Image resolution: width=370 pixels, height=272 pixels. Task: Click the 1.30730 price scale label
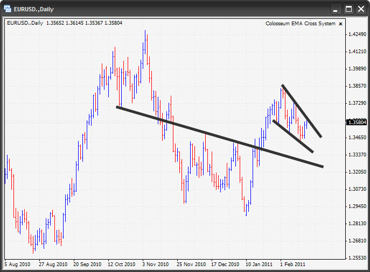pyautogui.click(x=357, y=189)
